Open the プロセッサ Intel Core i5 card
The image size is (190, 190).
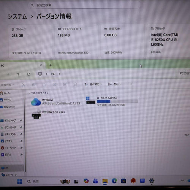(168, 41)
